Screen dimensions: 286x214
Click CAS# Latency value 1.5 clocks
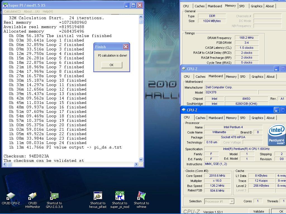[x=246, y=48]
